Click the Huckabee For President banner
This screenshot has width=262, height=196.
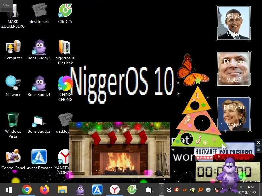[224, 151]
